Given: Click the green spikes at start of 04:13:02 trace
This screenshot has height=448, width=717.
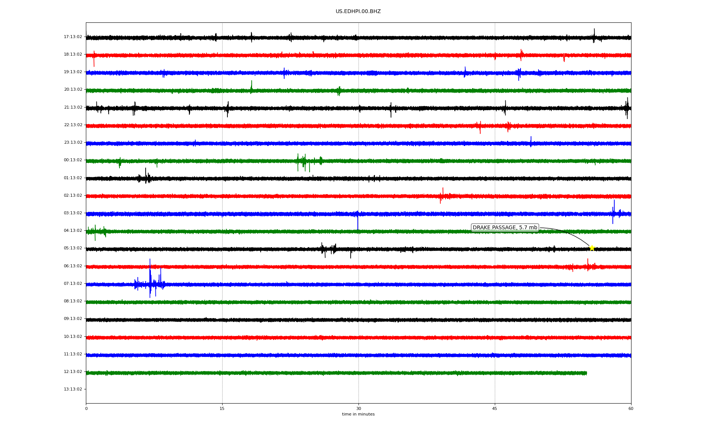Looking at the screenshot, I should tap(96, 232).
